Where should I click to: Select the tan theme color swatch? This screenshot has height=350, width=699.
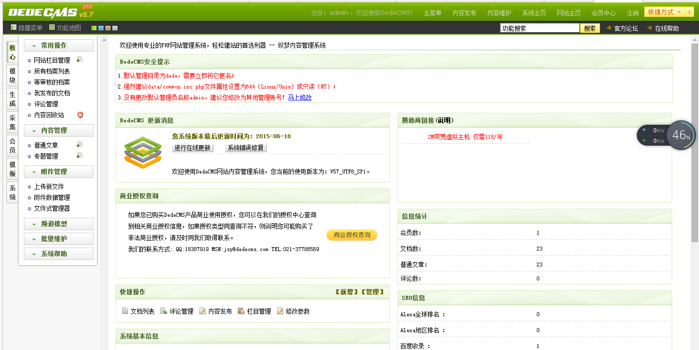[x=108, y=28]
